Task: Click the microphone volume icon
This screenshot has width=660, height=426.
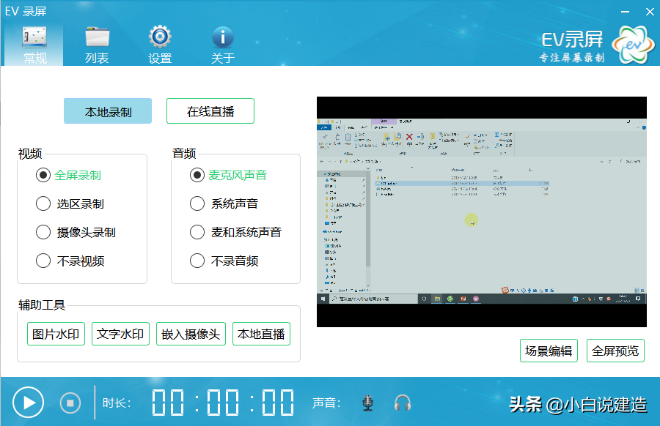Action: (x=367, y=402)
